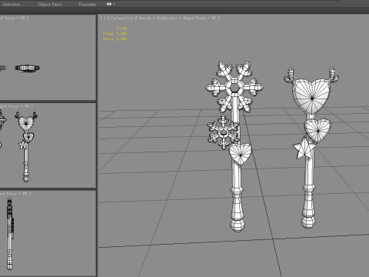Screen dimensions: 369x277
Task: Select the heart wand's round base knob
Action: pos(308,222)
